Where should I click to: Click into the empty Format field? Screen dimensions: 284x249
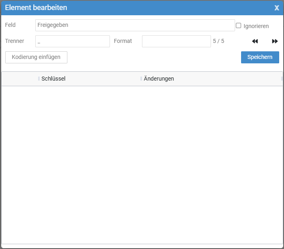click(176, 41)
